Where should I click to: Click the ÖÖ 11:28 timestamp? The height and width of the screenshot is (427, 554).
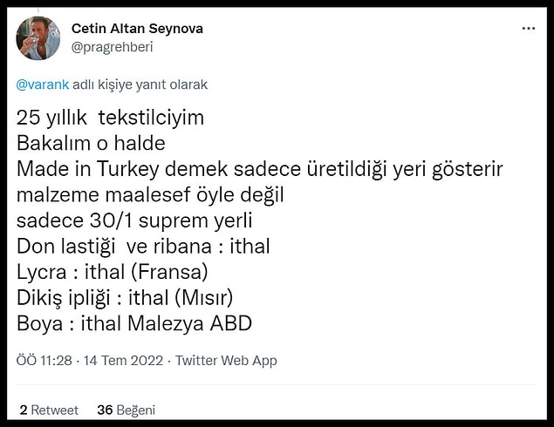click(x=44, y=360)
